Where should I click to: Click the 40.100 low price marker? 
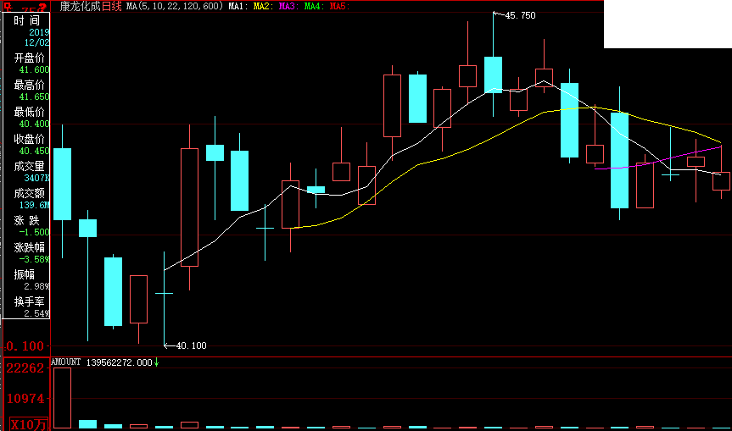(x=191, y=345)
